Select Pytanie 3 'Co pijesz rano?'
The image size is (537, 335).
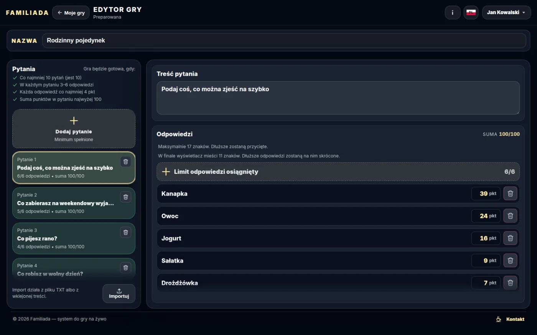(x=74, y=239)
